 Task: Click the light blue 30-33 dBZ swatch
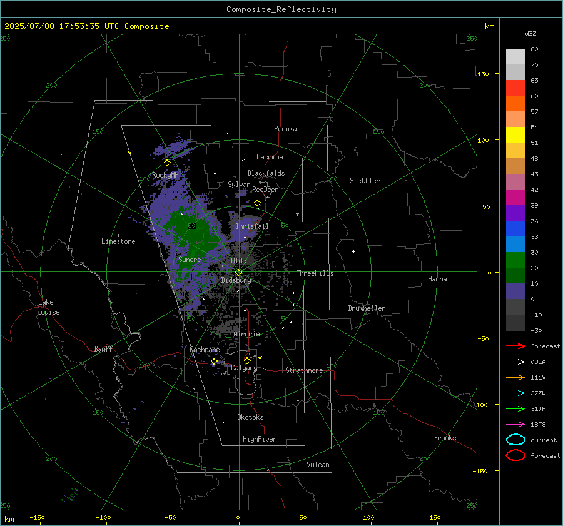pyautogui.click(x=515, y=244)
